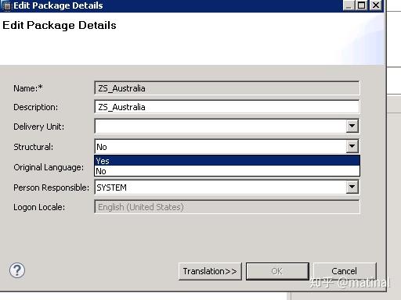The image size is (401, 300).
Task: Open the Delivery Unit dropdown arrow
Action: pos(352,126)
